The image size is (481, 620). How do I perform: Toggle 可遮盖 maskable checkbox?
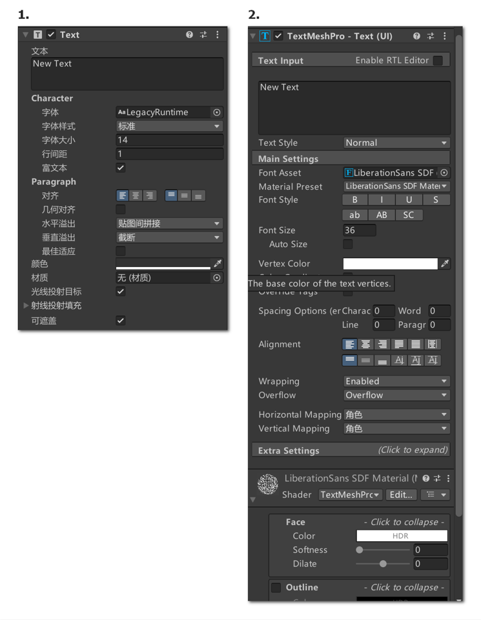121,321
